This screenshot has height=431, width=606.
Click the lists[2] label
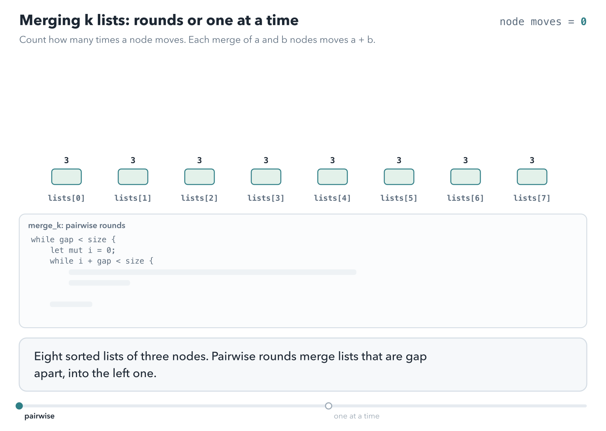(x=199, y=198)
